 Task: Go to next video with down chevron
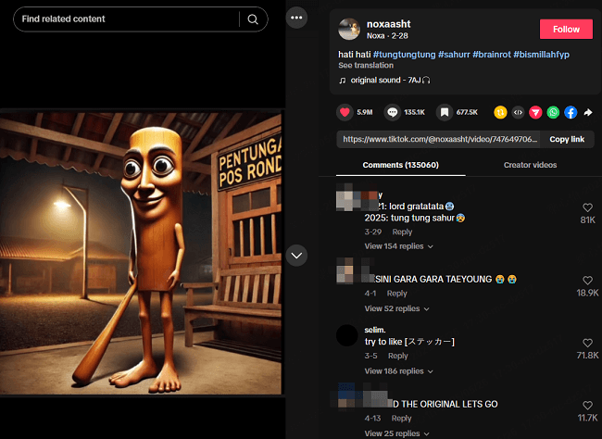(x=296, y=256)
